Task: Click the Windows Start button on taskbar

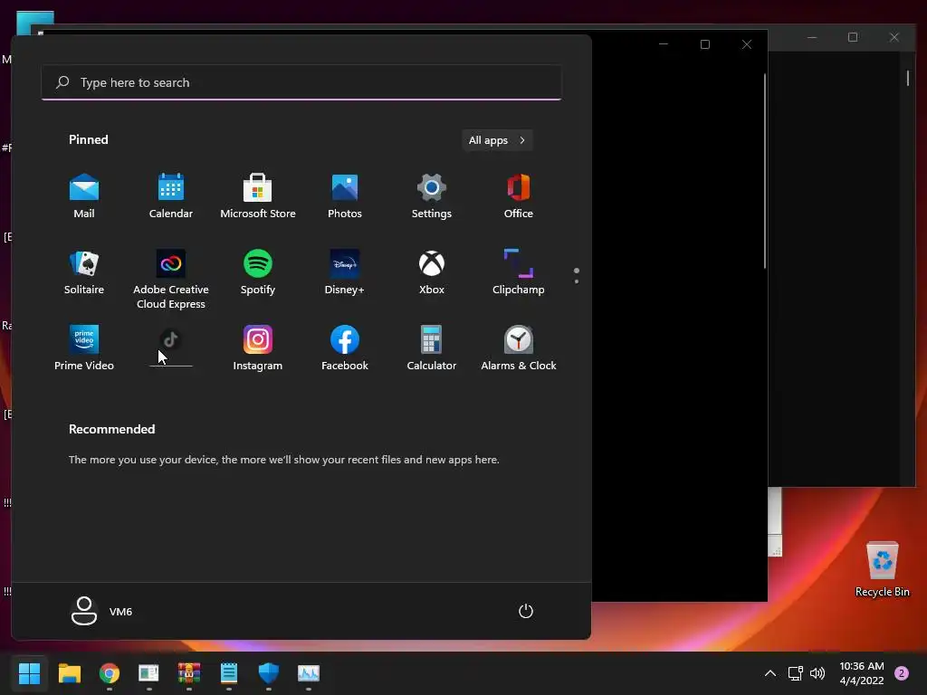Action: (29, 672)
